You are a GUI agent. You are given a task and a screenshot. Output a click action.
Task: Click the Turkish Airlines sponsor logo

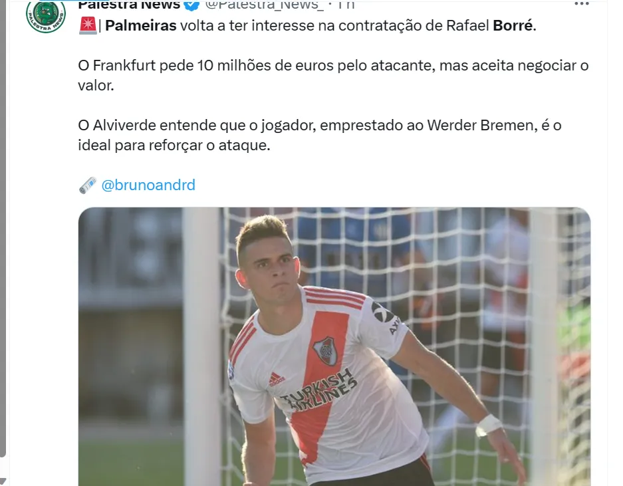(319, 390)
